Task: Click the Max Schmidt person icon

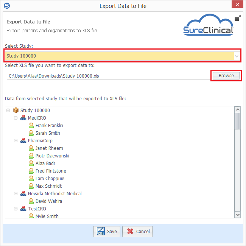Action: pyautogui.click(x=31, y=186)
